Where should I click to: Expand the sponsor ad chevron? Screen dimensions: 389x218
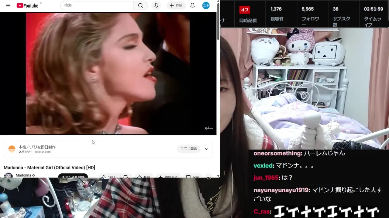pyautogui.click(x=207, y=149)
